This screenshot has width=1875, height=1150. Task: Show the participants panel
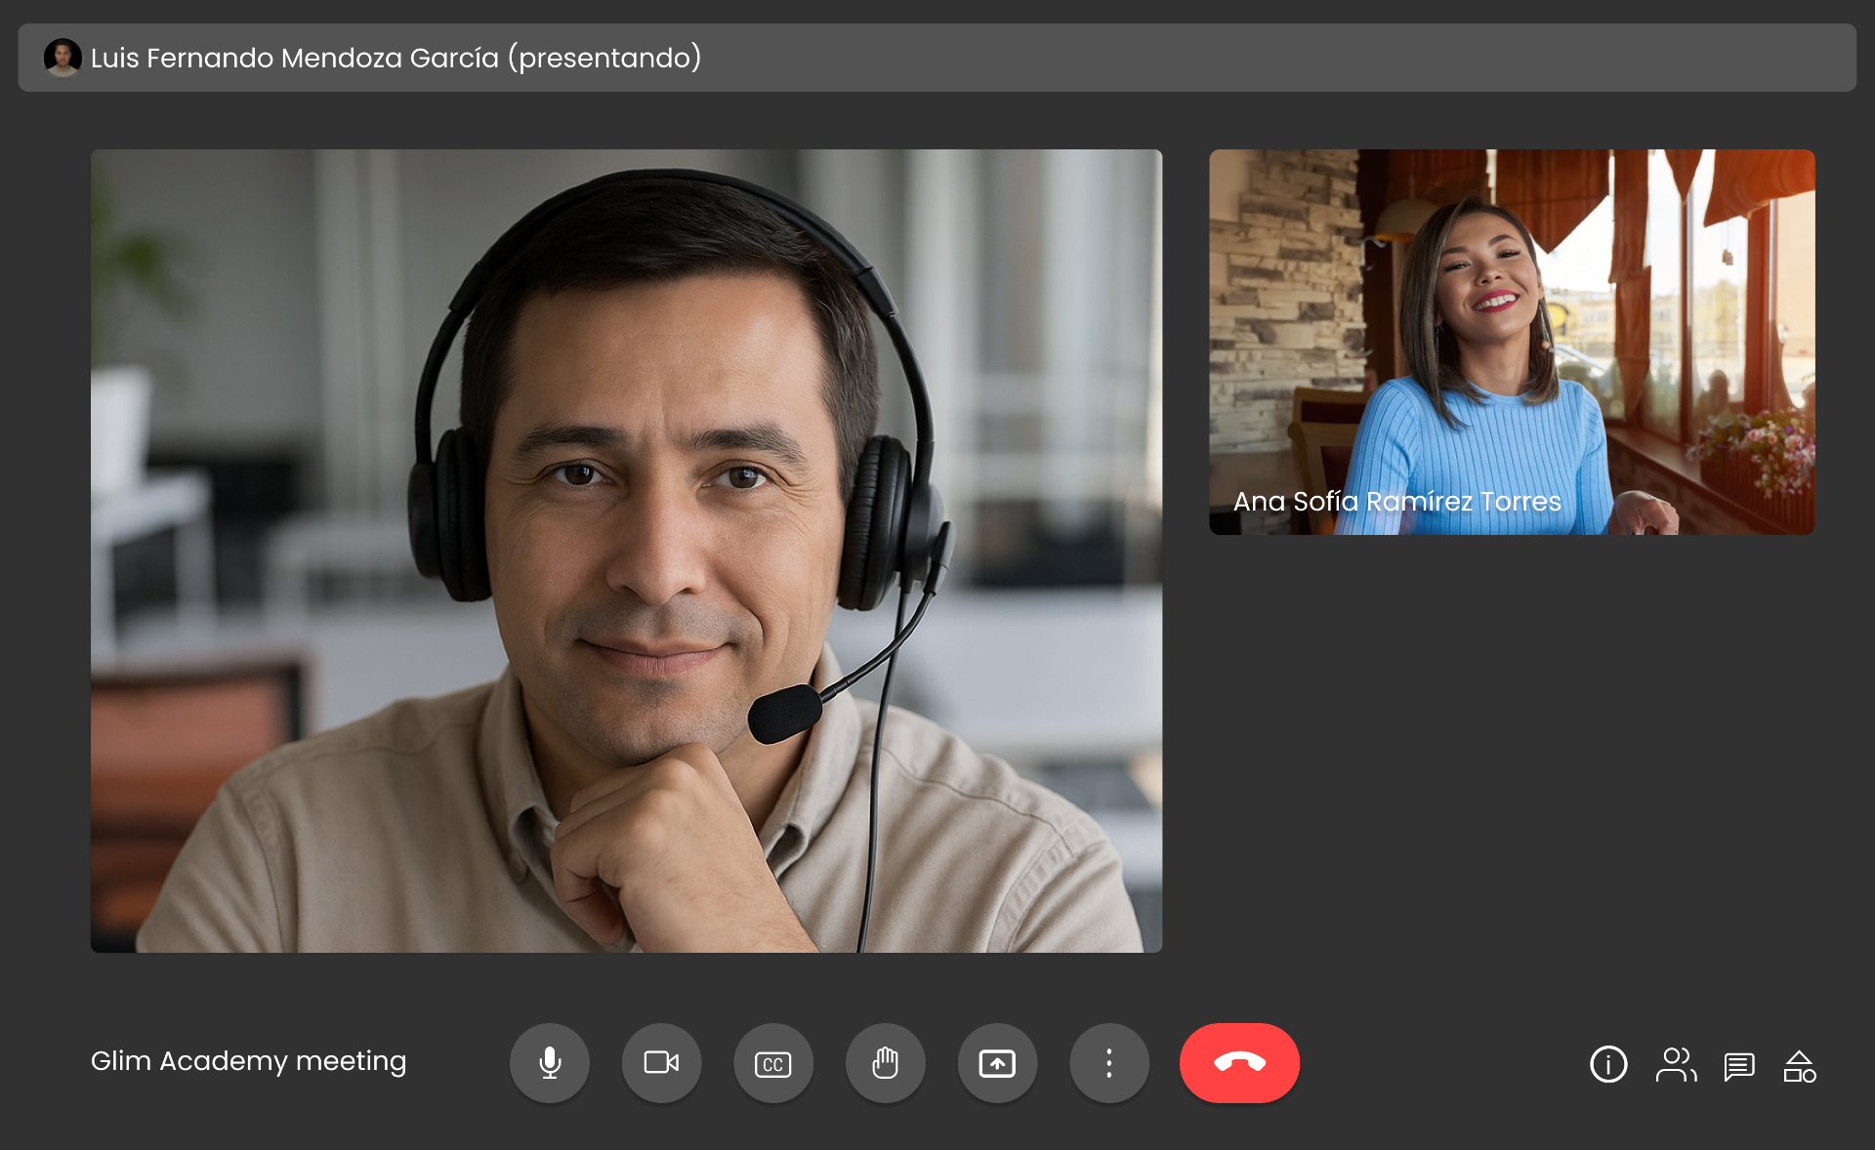coord(1676,1064)
